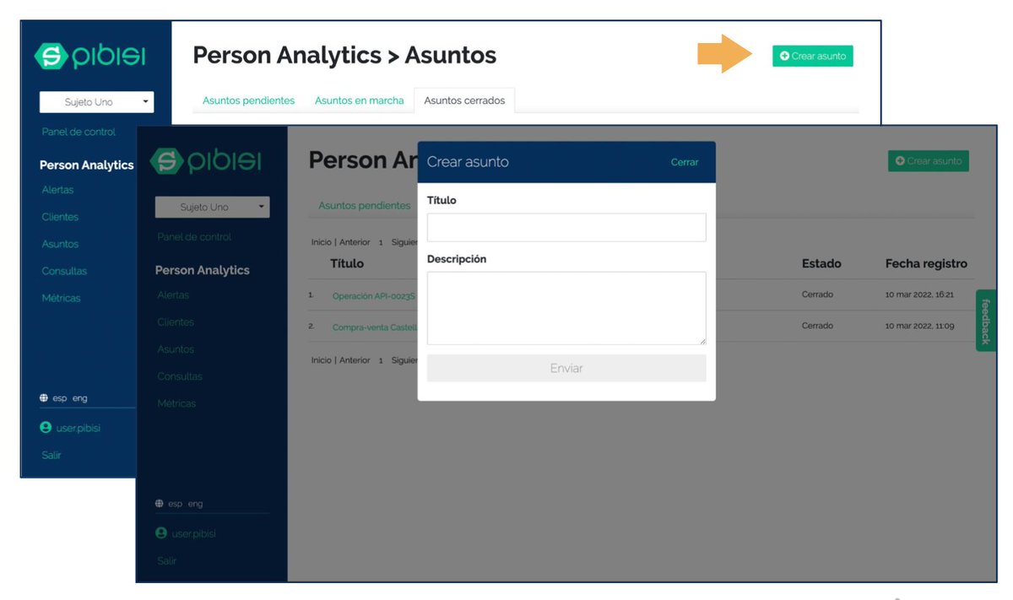Click Person Analytics heading in front sidebar
This screenshot has height=600, width=1013.
[x=203, y=270]
